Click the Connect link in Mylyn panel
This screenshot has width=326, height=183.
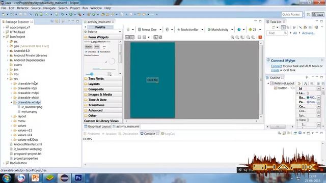tap(276, 66)
